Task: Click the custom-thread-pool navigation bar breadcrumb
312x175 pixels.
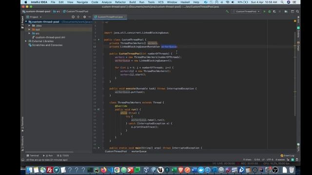Action: point(37,12)
